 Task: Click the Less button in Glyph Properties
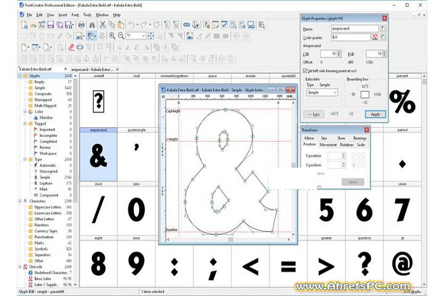coord(314,114)
